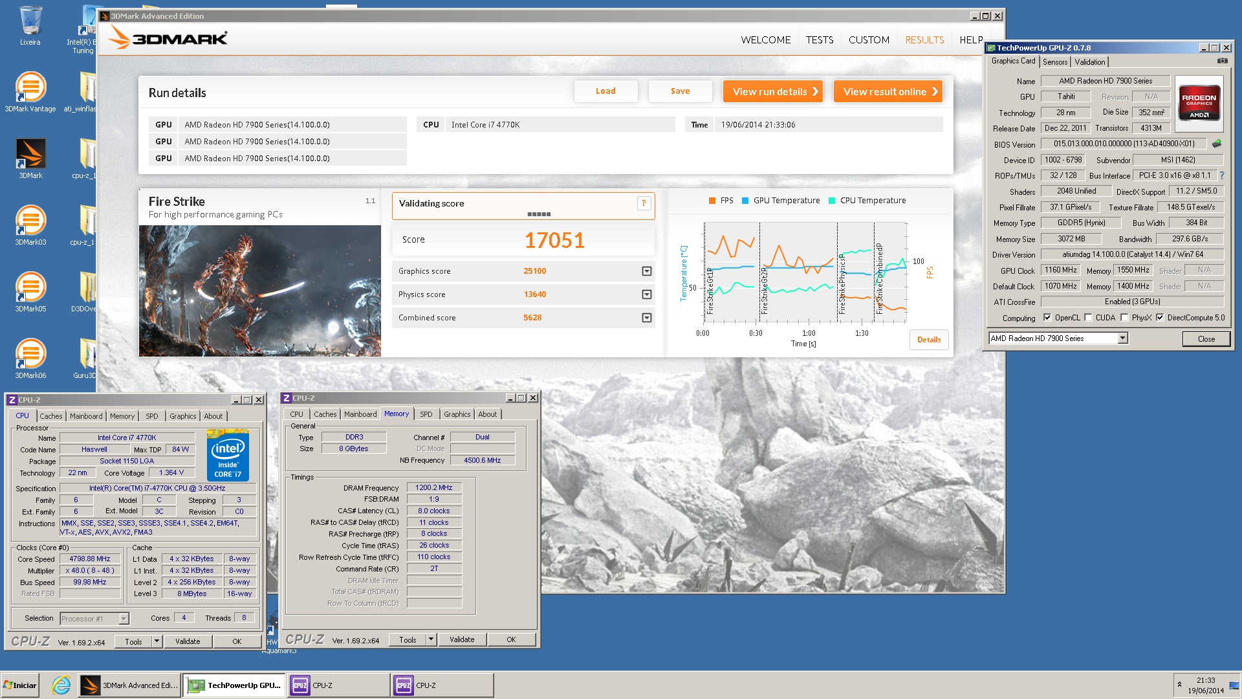The height and width of the screenshot is (699, 1242).
Task: Open the CUSTOM section in 3DMark
Action: pos(869,39)
